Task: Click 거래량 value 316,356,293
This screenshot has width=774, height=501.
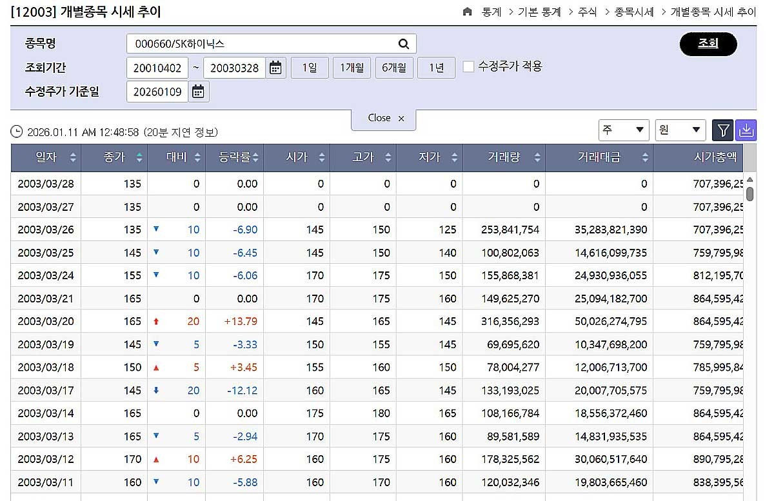Action: pos(510,321)
